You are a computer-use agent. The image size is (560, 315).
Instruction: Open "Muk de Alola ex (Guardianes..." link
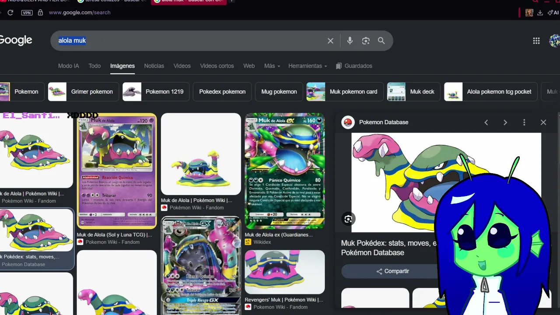pos(279,235)
